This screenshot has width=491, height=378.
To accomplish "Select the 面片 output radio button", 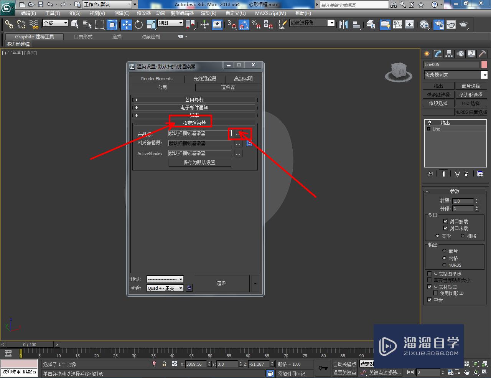I will pyautogui.click(x=444, y=251).
